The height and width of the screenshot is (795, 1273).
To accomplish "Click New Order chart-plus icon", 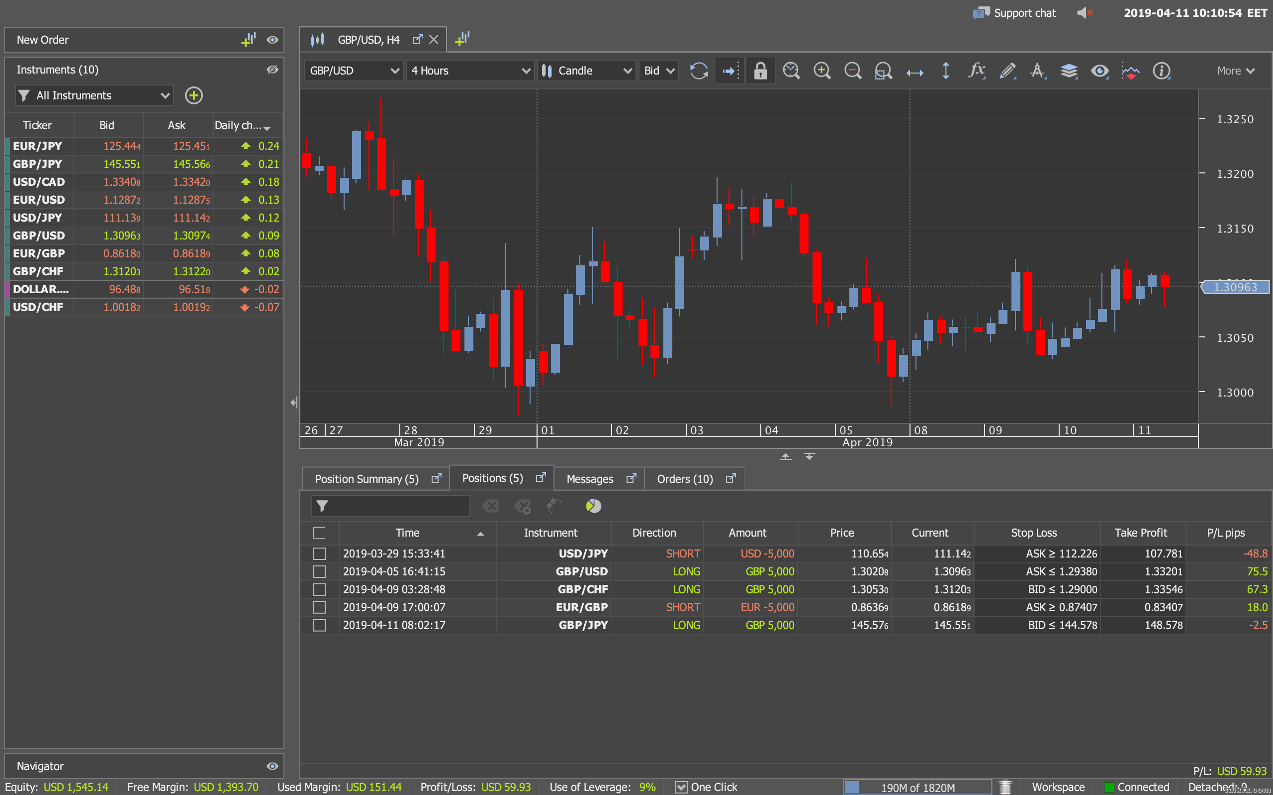I will click(x=248, y=39).
